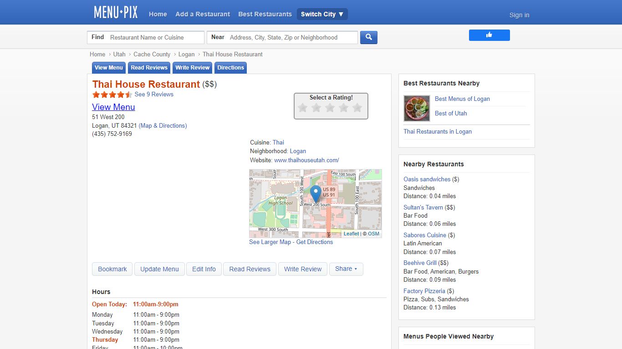
Task: Click the Write Review button below the map
Action: click(x=303, y=269)
